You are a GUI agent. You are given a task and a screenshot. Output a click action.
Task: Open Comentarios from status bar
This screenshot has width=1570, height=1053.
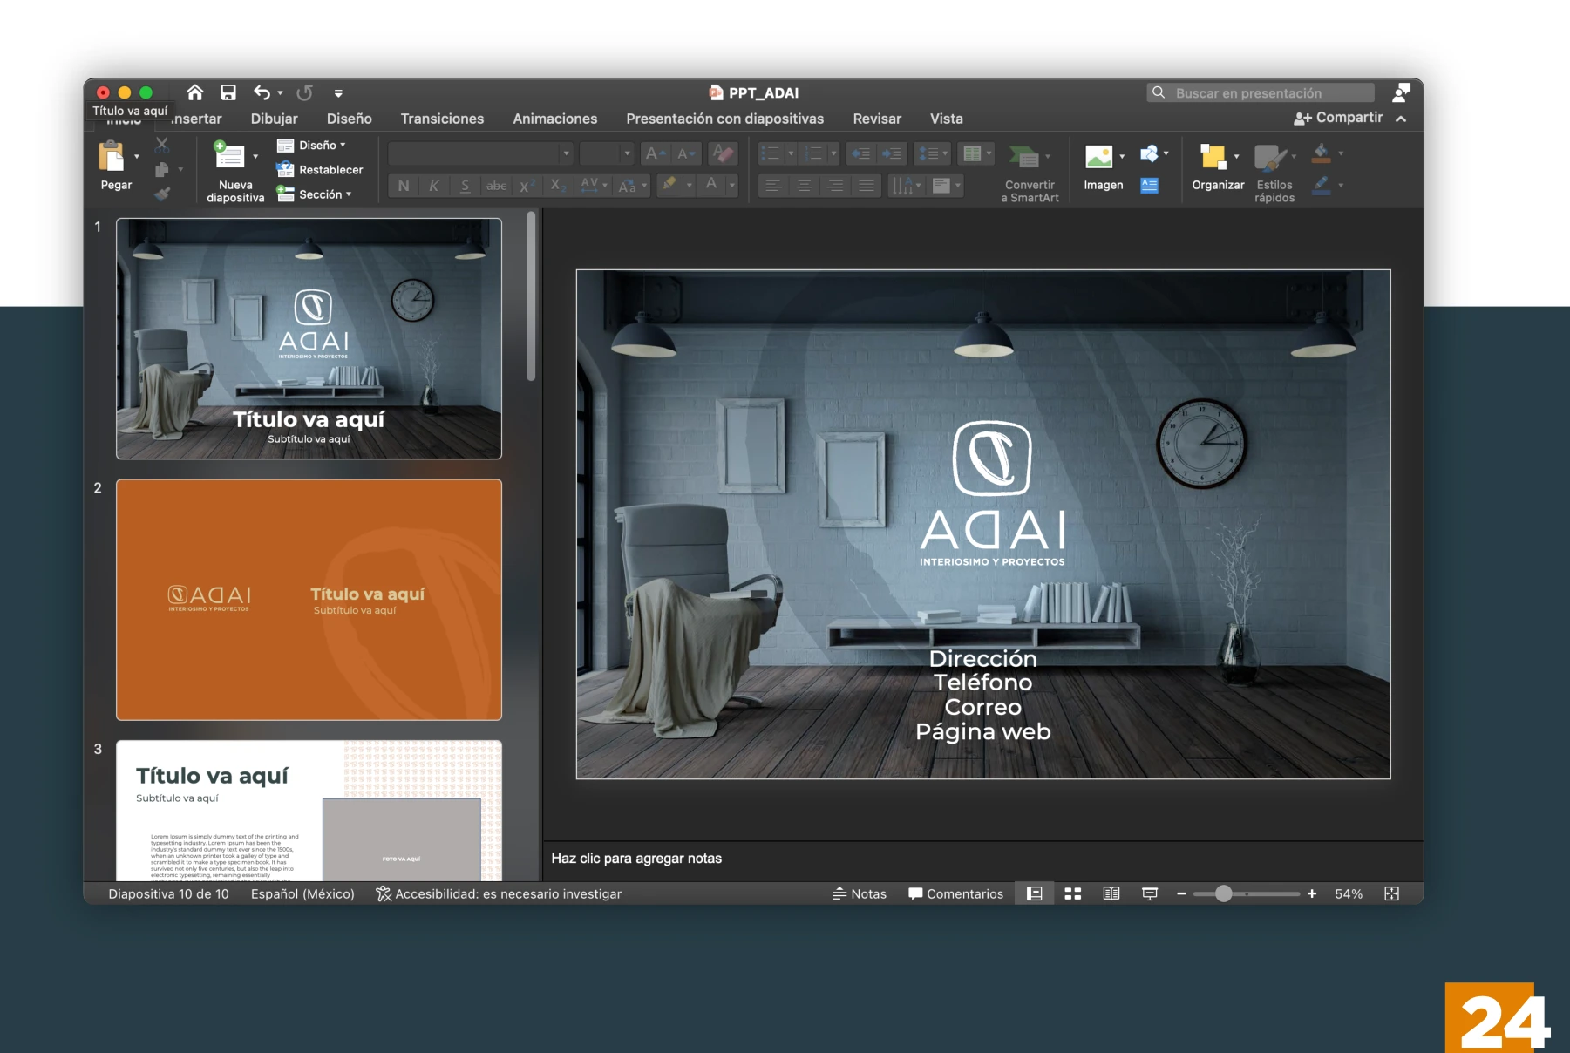tap(956, 893)
